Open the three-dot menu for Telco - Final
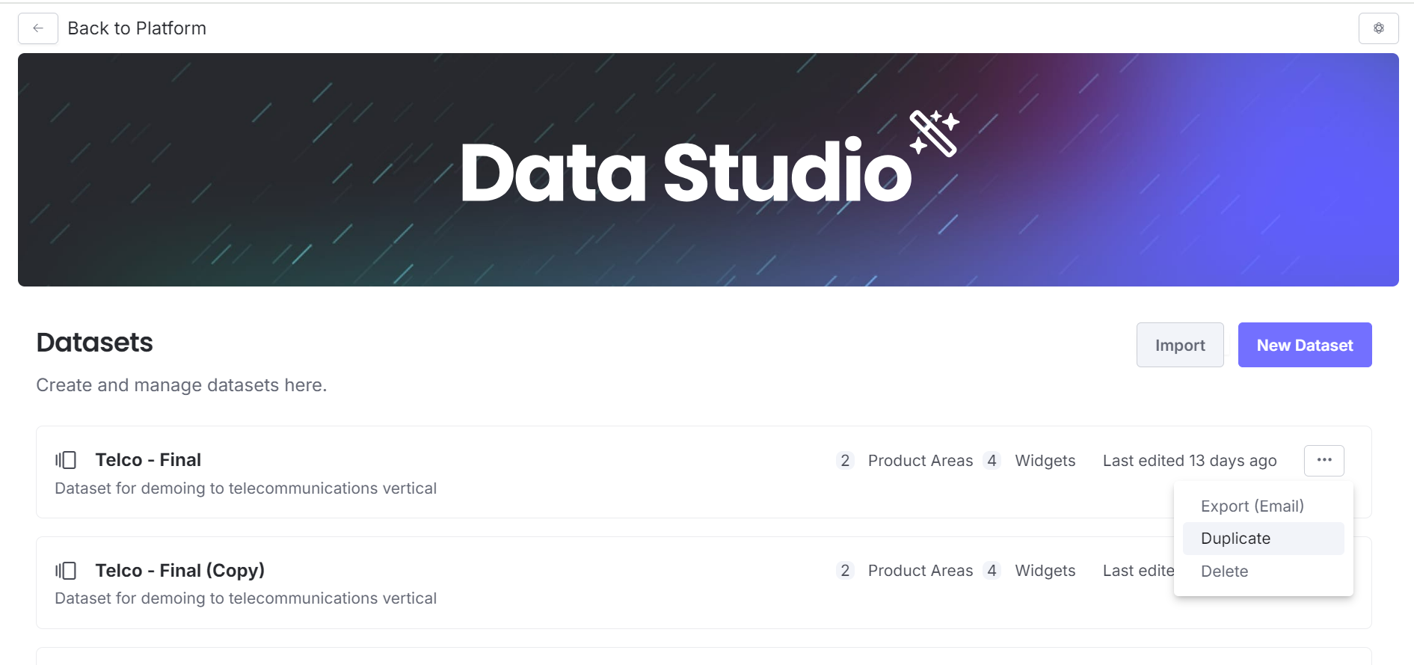Screen dimensions: 1414x665 [x=1324, y=460]
